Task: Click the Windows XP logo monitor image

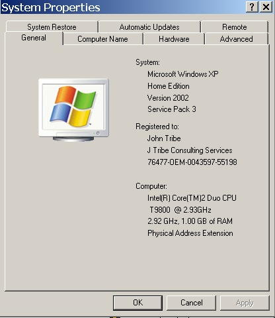Action: tap(73, 110)
